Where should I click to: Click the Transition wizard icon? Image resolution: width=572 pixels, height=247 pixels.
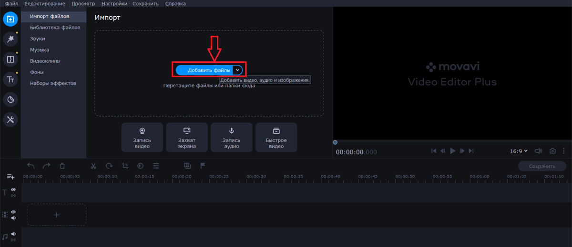point(187,166)
